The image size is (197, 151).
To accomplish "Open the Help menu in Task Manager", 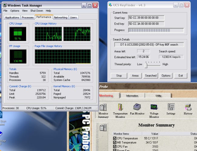I will pyautogui.click(x=48, y=11).
